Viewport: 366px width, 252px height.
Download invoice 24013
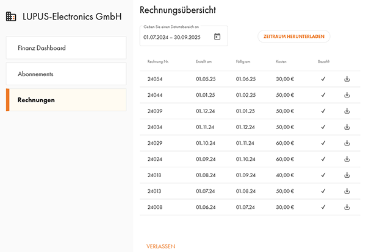[347, 191]
